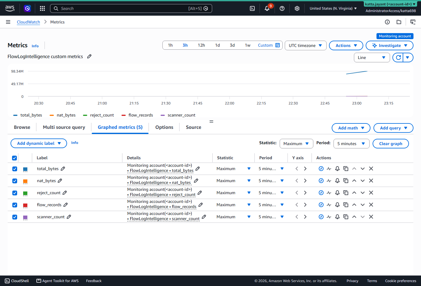Open the folder icon in breadcrumb bar
Screen dimensions: 421x286
pos(399,22)
